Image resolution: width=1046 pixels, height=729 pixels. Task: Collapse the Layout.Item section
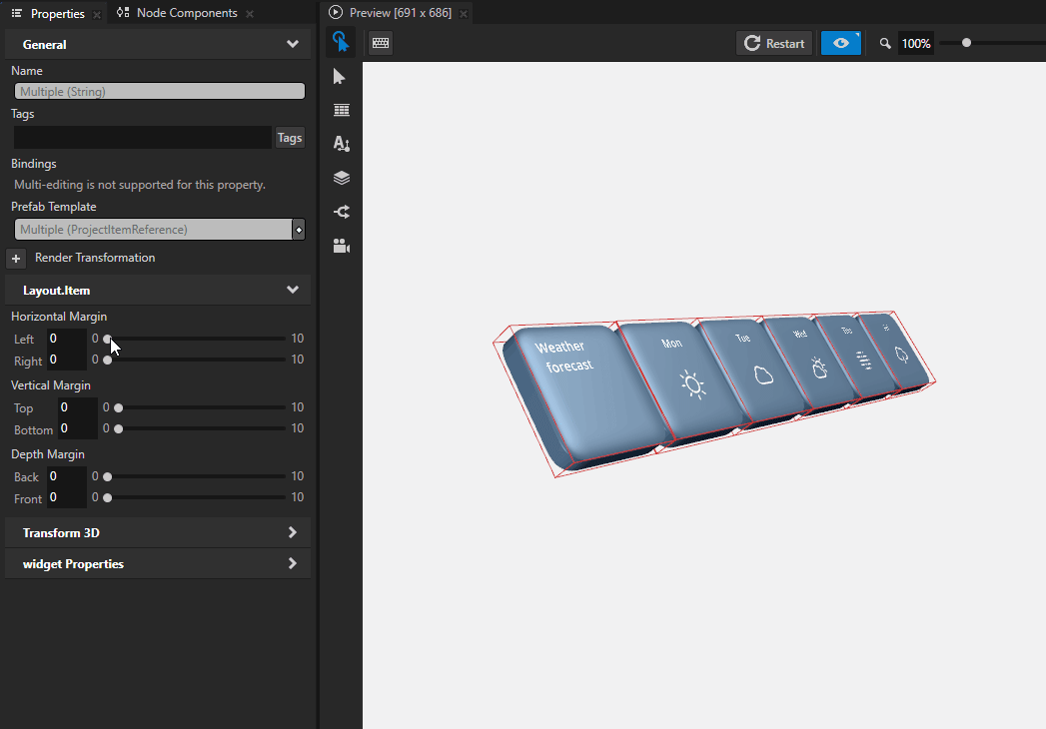(292, 290)
